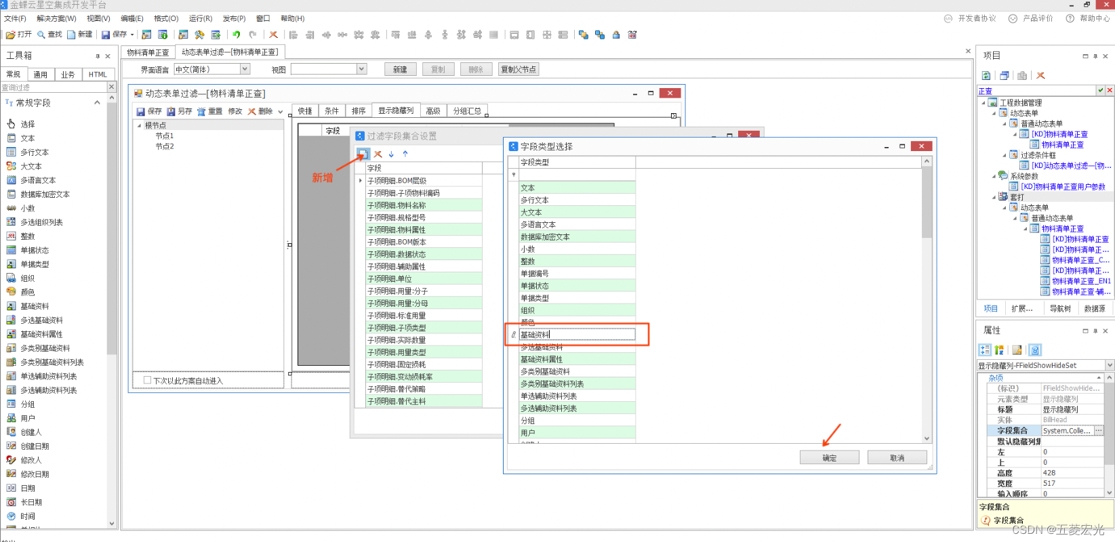Open the 格式(O) menu

coord(166,18)
